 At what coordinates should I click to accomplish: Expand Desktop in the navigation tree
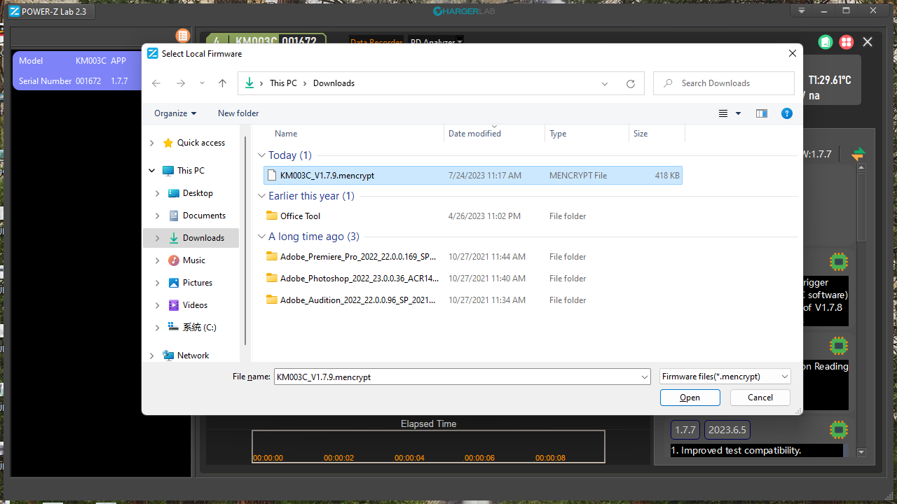click(158, 192)
